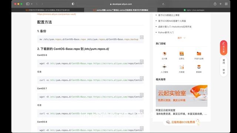Copy the mv backup command code block

[141, 37]
